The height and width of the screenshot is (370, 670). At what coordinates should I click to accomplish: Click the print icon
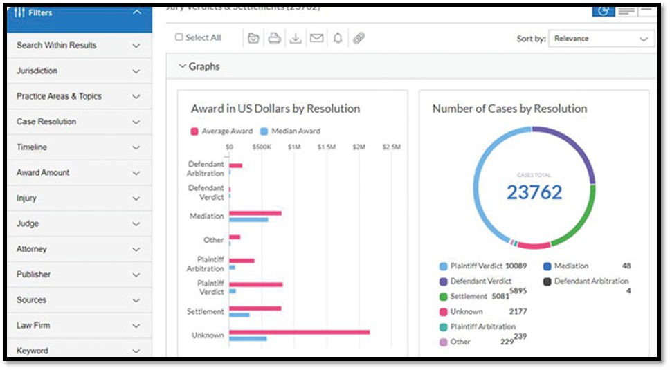(x=274, y=39)
